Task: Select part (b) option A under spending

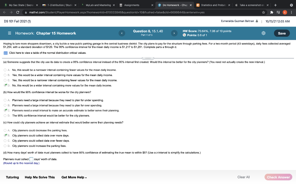Action: [x=5, y=100]
